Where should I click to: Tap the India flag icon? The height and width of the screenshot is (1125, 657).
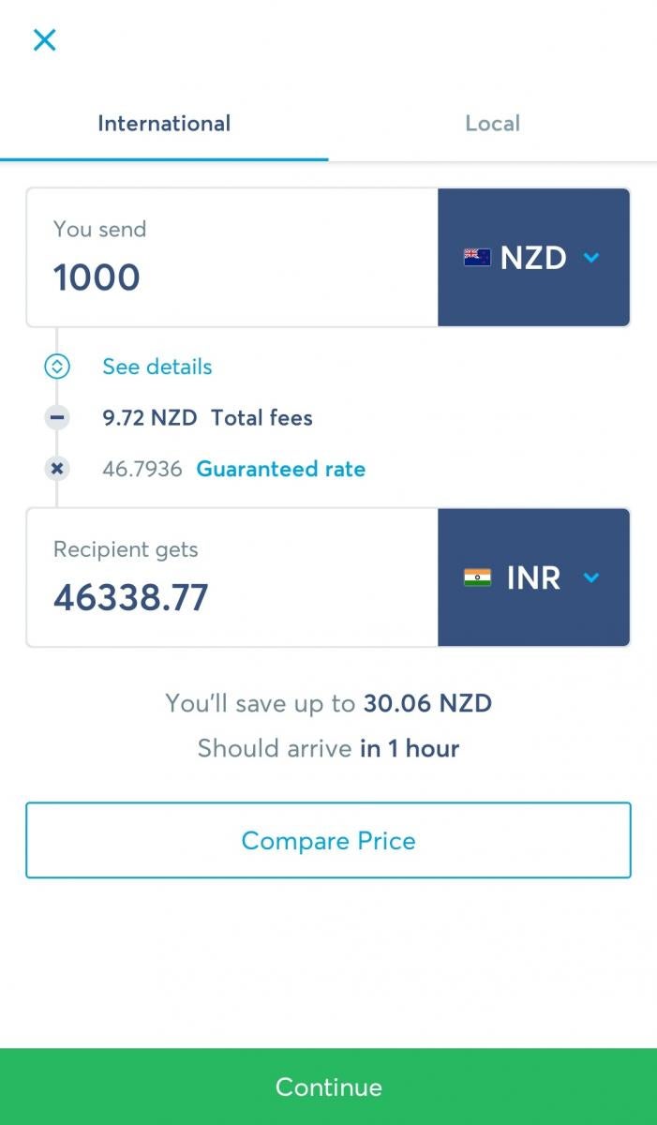point(477,577)
